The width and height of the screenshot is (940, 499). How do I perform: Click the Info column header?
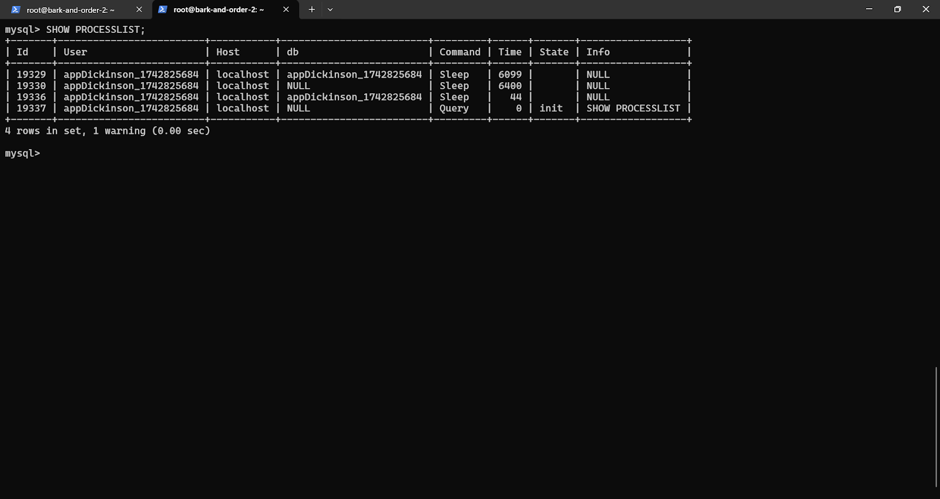point(598,52)
